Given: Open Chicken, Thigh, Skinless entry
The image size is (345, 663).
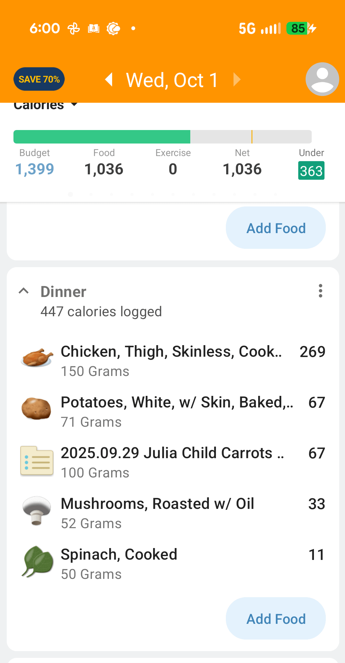Looking at the screenshot, I should point(171,352).
